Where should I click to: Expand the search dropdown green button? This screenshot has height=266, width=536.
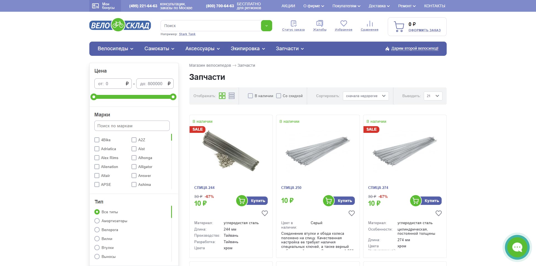(267, 26)
